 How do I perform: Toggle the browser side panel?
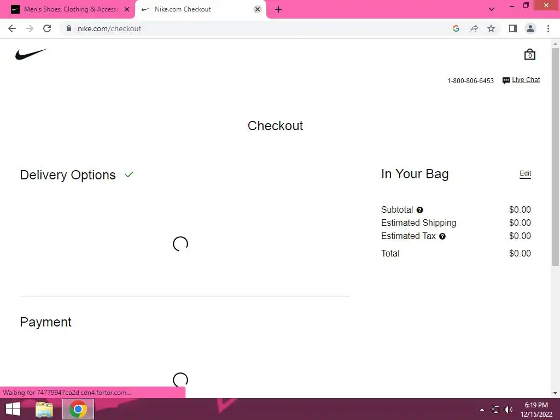pos(513,28)
